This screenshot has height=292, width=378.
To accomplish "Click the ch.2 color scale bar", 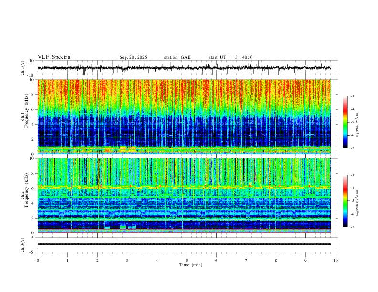I will (346, 201).
